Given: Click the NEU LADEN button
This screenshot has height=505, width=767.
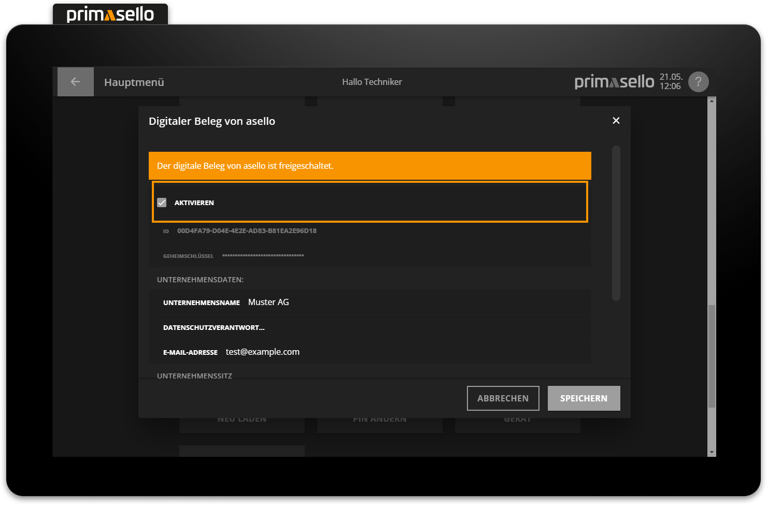Looking at the screenshot, I should click(242, 418).
